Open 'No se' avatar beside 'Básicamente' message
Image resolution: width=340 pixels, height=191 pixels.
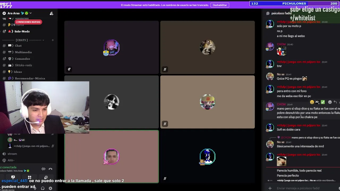click(270, 144)
